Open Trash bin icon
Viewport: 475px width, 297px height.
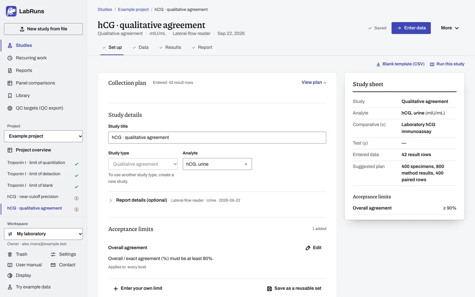click(x=10, y=254)
